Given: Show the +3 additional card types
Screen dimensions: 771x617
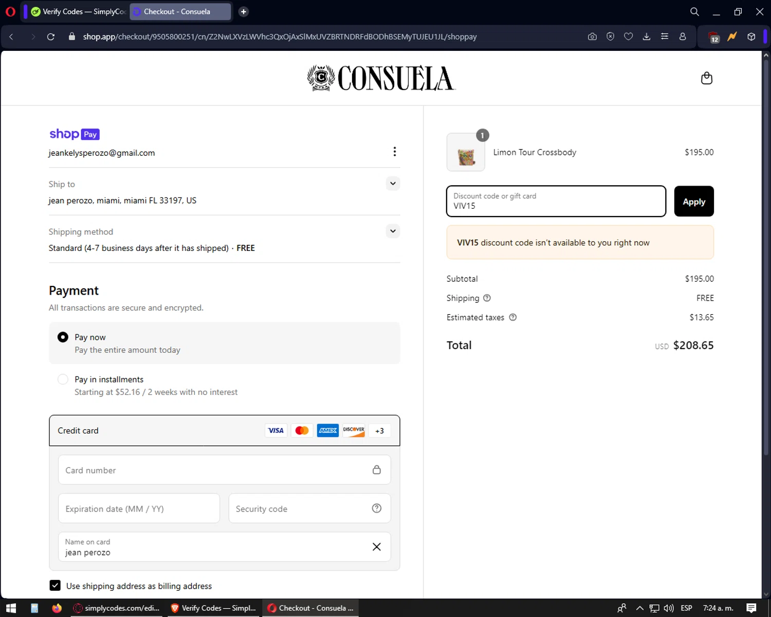Looking at the screenshot, I should click(x=379, y=431).
